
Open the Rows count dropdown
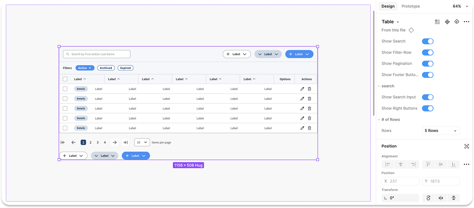tap(441, 131)
